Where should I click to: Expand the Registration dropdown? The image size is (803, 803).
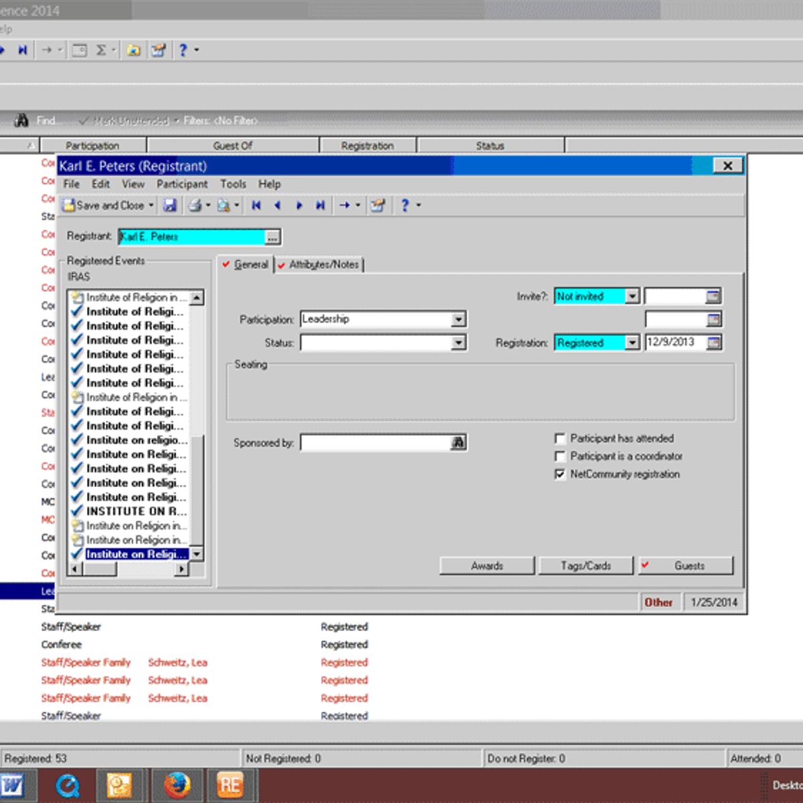tap(632, 343)
